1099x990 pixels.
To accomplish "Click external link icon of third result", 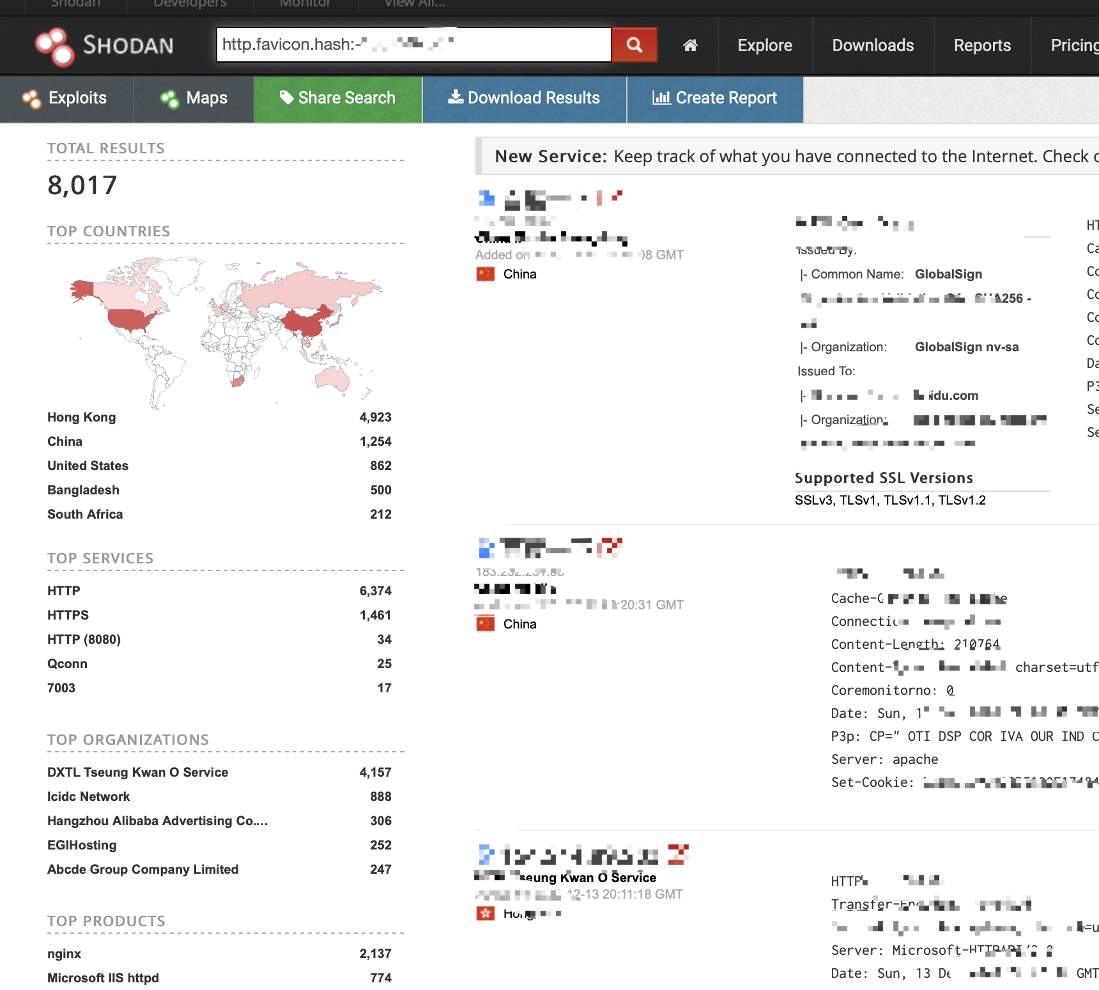I will (x=679, y=854).
